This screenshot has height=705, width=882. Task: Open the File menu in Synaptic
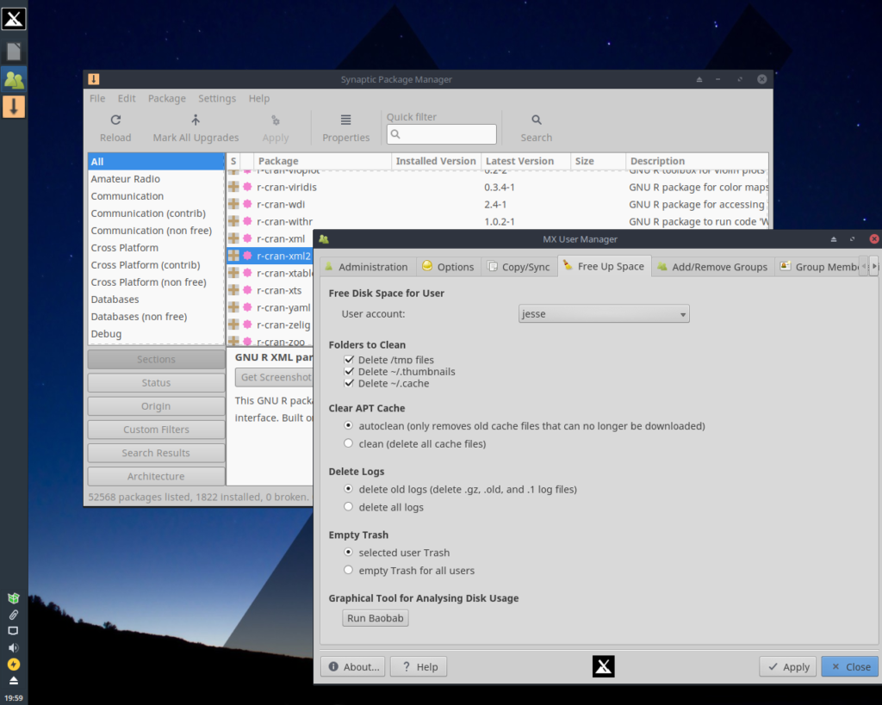click(x=97, y=98)
